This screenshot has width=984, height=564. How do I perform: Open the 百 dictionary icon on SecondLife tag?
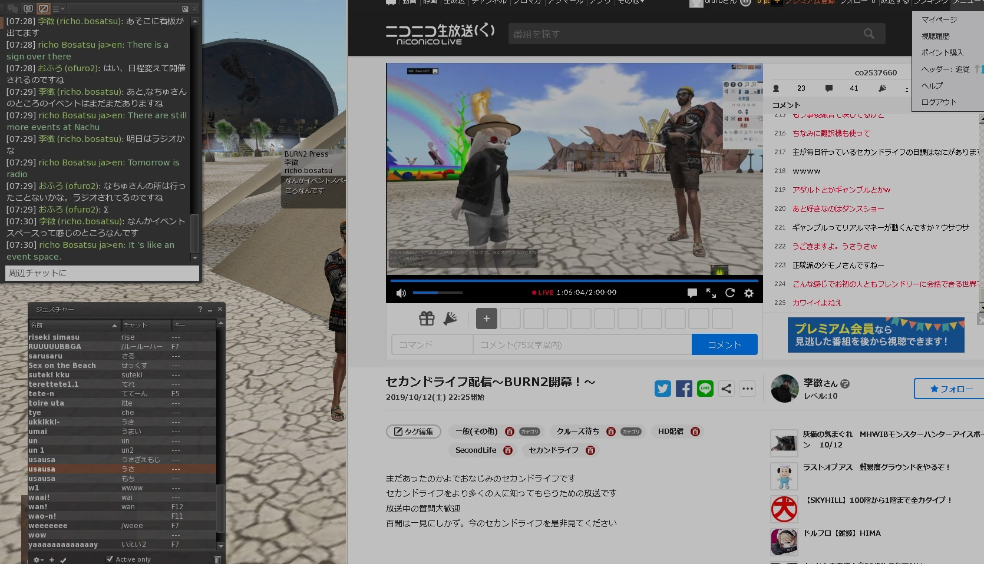pos(508,450)
